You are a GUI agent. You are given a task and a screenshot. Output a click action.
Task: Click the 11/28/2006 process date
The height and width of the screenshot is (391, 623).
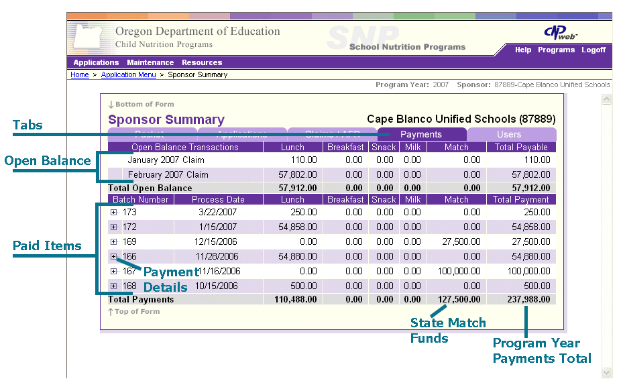[217, 256]
